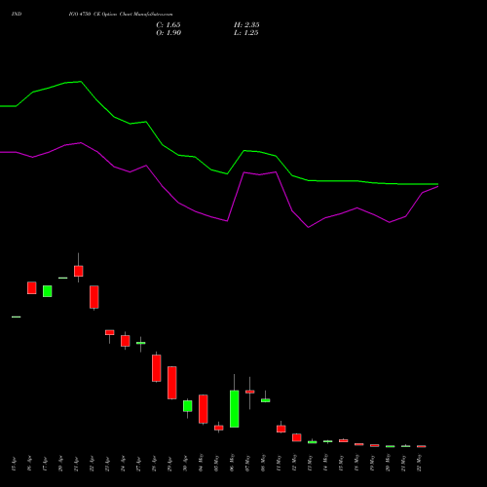487x487 pixels.
Task: Select the 06 May date label
Action: 232,463
